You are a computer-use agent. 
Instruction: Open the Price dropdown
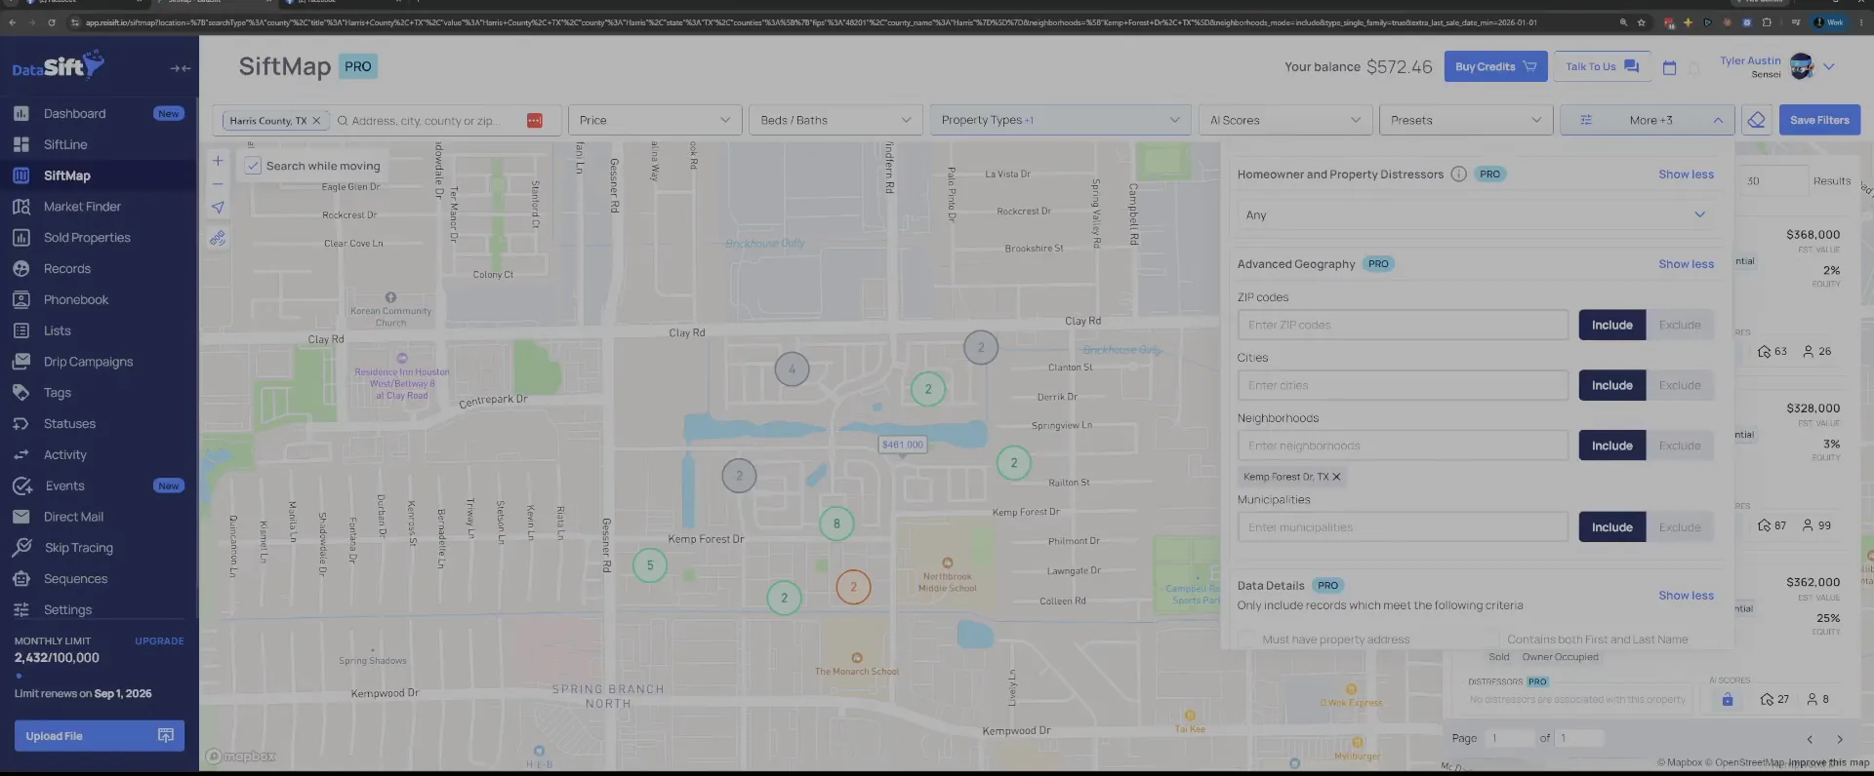coord(655,120)
